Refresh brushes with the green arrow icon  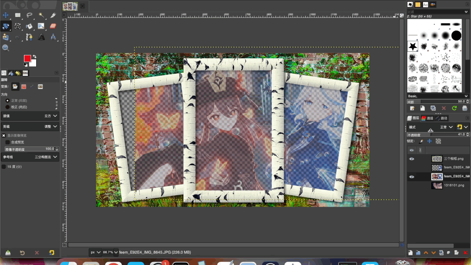point(454,109)
